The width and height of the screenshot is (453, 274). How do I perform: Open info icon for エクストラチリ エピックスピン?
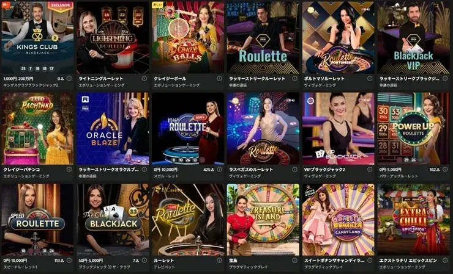click(445, 261)
